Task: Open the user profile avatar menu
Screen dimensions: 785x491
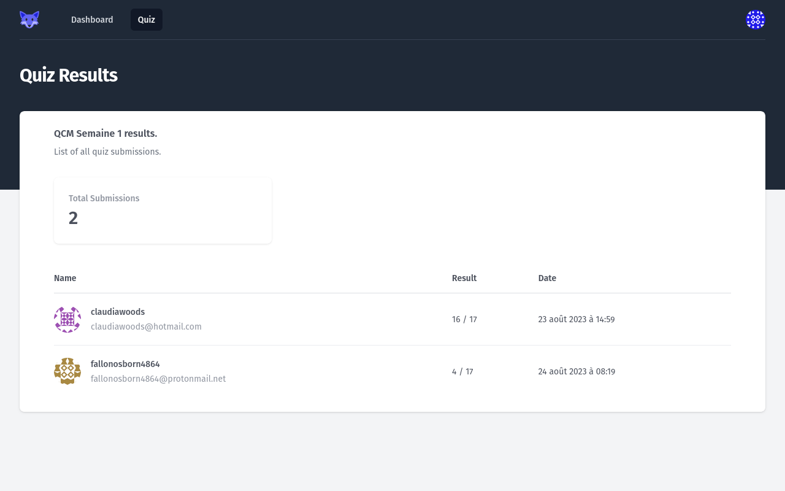Action: (755, 20)
